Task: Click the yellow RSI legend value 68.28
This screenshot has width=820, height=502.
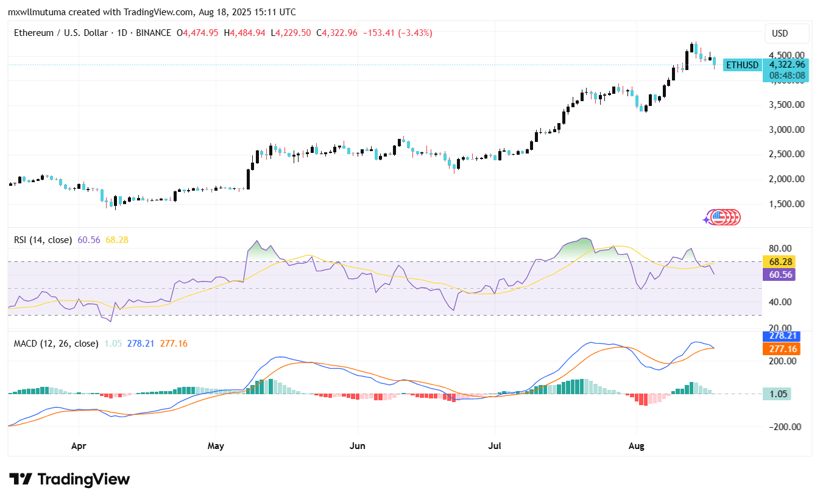Action: click(x=117, y=240)
